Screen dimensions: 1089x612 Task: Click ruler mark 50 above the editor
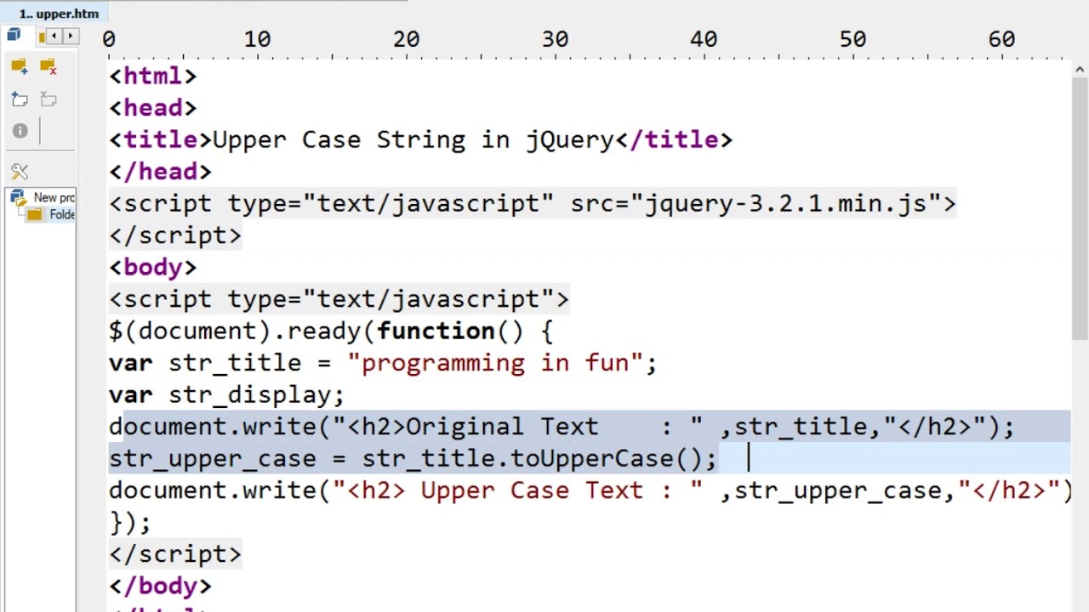852,39
